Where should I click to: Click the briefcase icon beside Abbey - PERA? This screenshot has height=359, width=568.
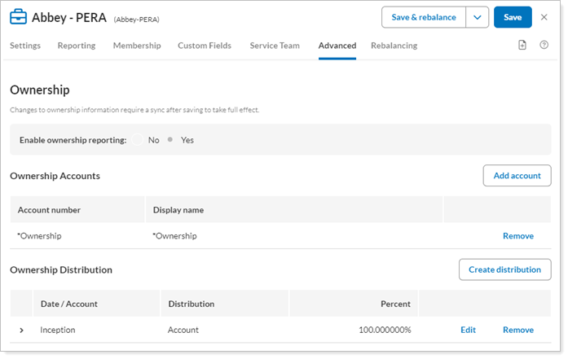pos(18,17)
